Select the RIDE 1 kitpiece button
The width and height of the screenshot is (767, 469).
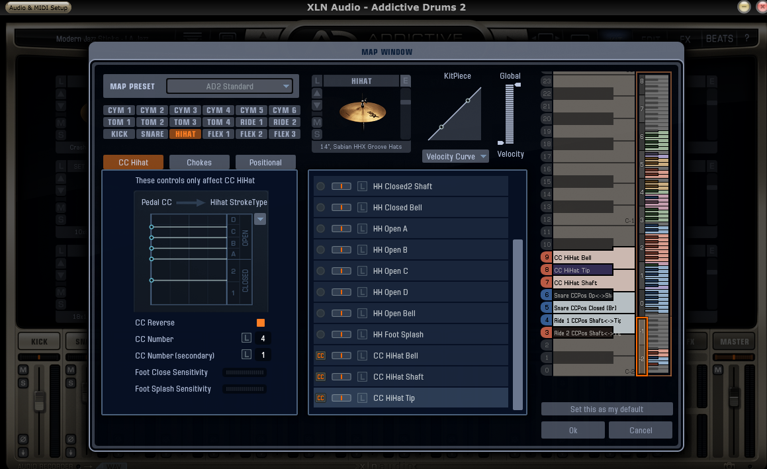click(x=251, y=122)
